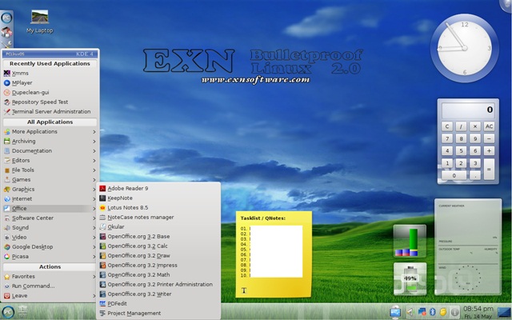Expand the Archiving submenu

coord(50,141)
